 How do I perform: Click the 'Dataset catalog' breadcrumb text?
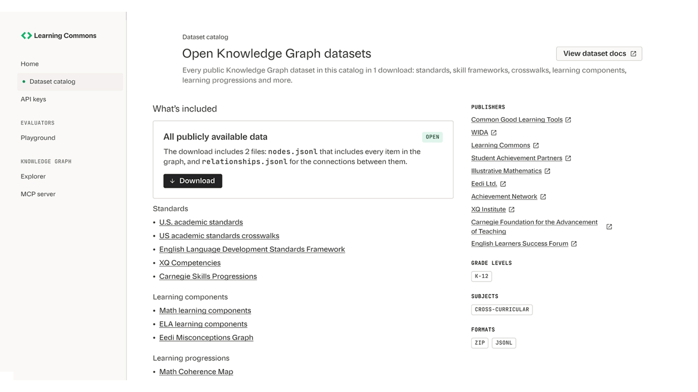coord(205,37)
